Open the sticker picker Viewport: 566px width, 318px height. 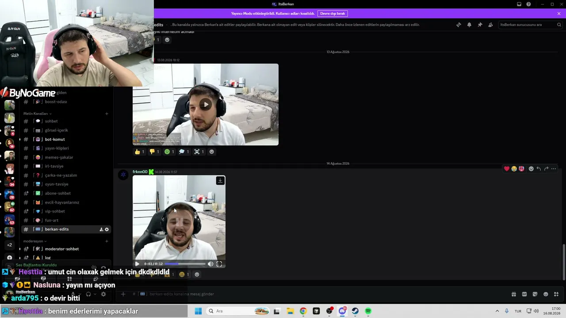tap(535, 294)
